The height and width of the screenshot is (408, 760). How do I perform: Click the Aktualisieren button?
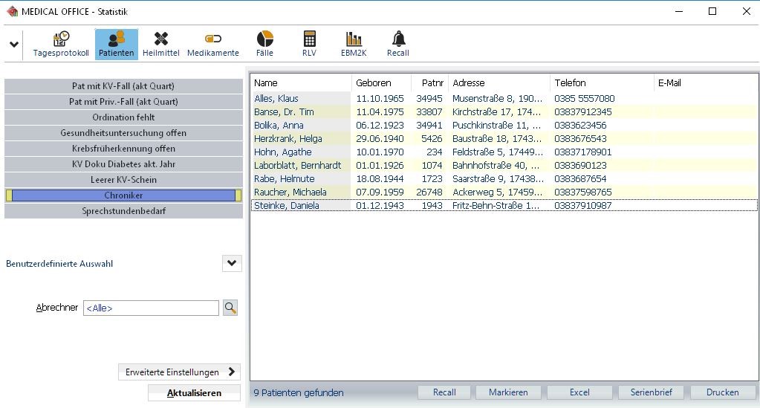(x=194, y=393)
